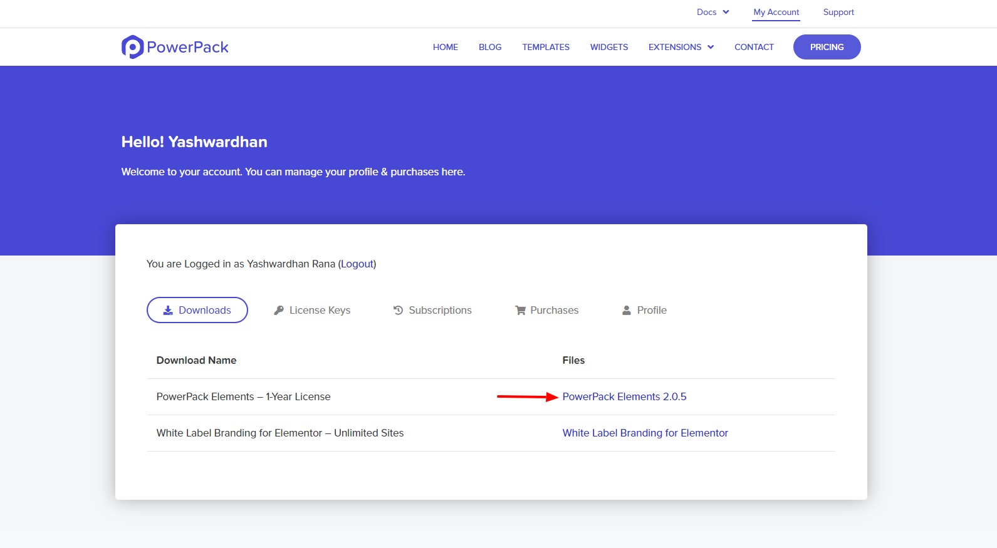The image size is (997, 548).
Task: Open the Support link
Action: (x=838, y=12)
